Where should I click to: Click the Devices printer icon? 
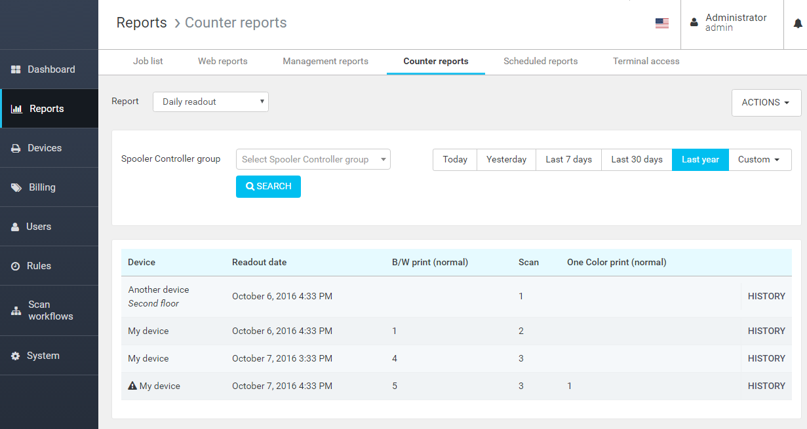(x=16, y=148)
